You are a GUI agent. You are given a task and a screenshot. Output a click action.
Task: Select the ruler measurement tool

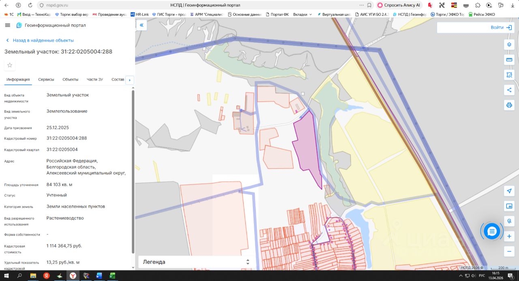pyautogui.click(x=509, y=60)
